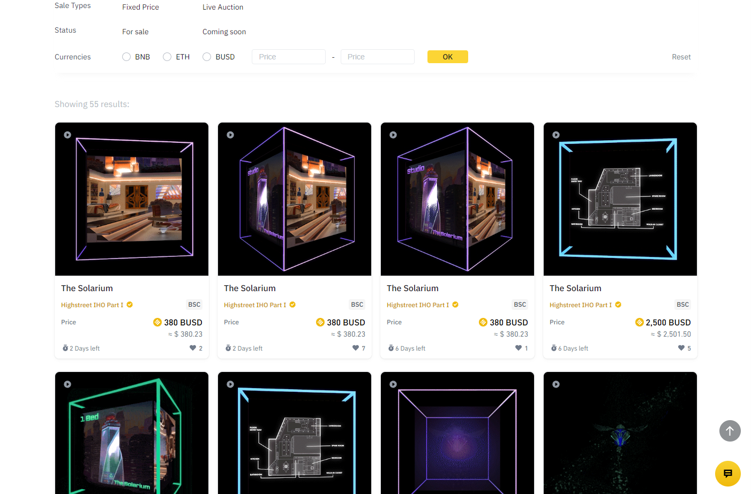Play video icon on third Solarium card
Screen dimensions: 751x494
393,135
